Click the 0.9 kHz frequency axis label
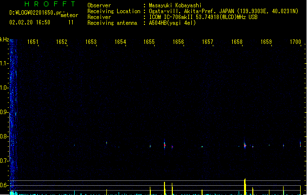Screen dimensions: 307x195 point(4,112)
